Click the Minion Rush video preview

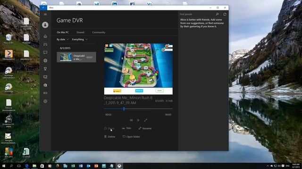[x=138, y=69]
